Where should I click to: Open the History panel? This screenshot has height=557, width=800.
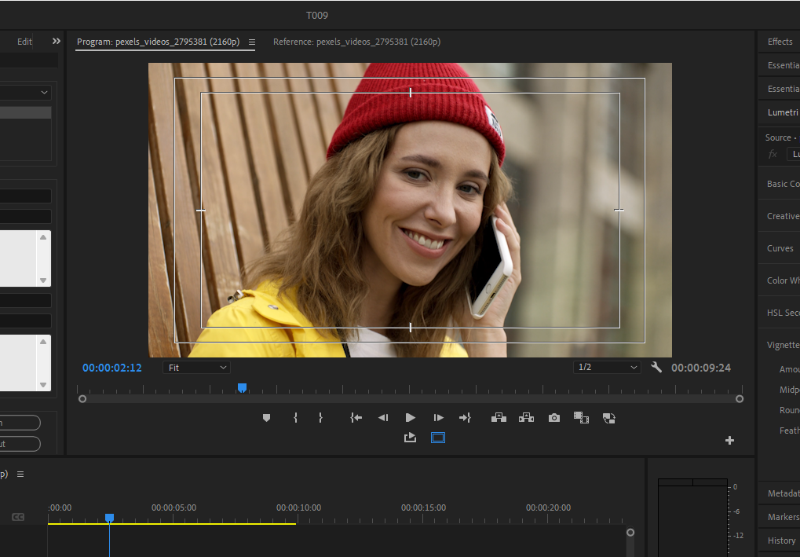781,541
